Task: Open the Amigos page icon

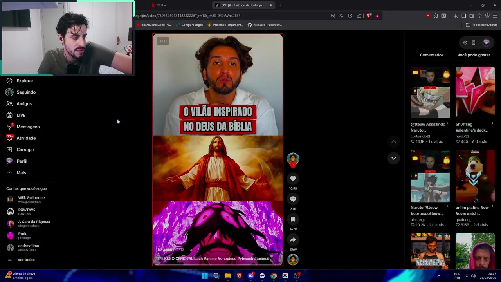Action: click(x=9, y=104)
